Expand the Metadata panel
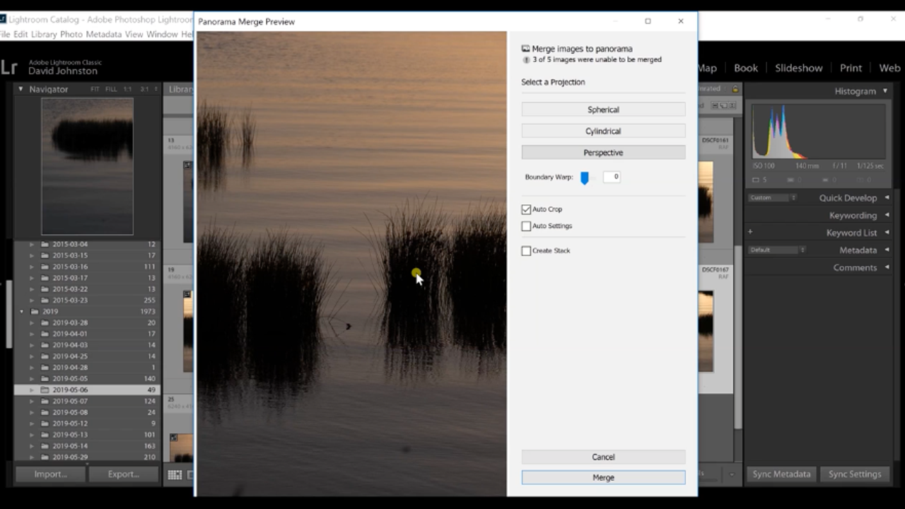 [x=887, y=250]
